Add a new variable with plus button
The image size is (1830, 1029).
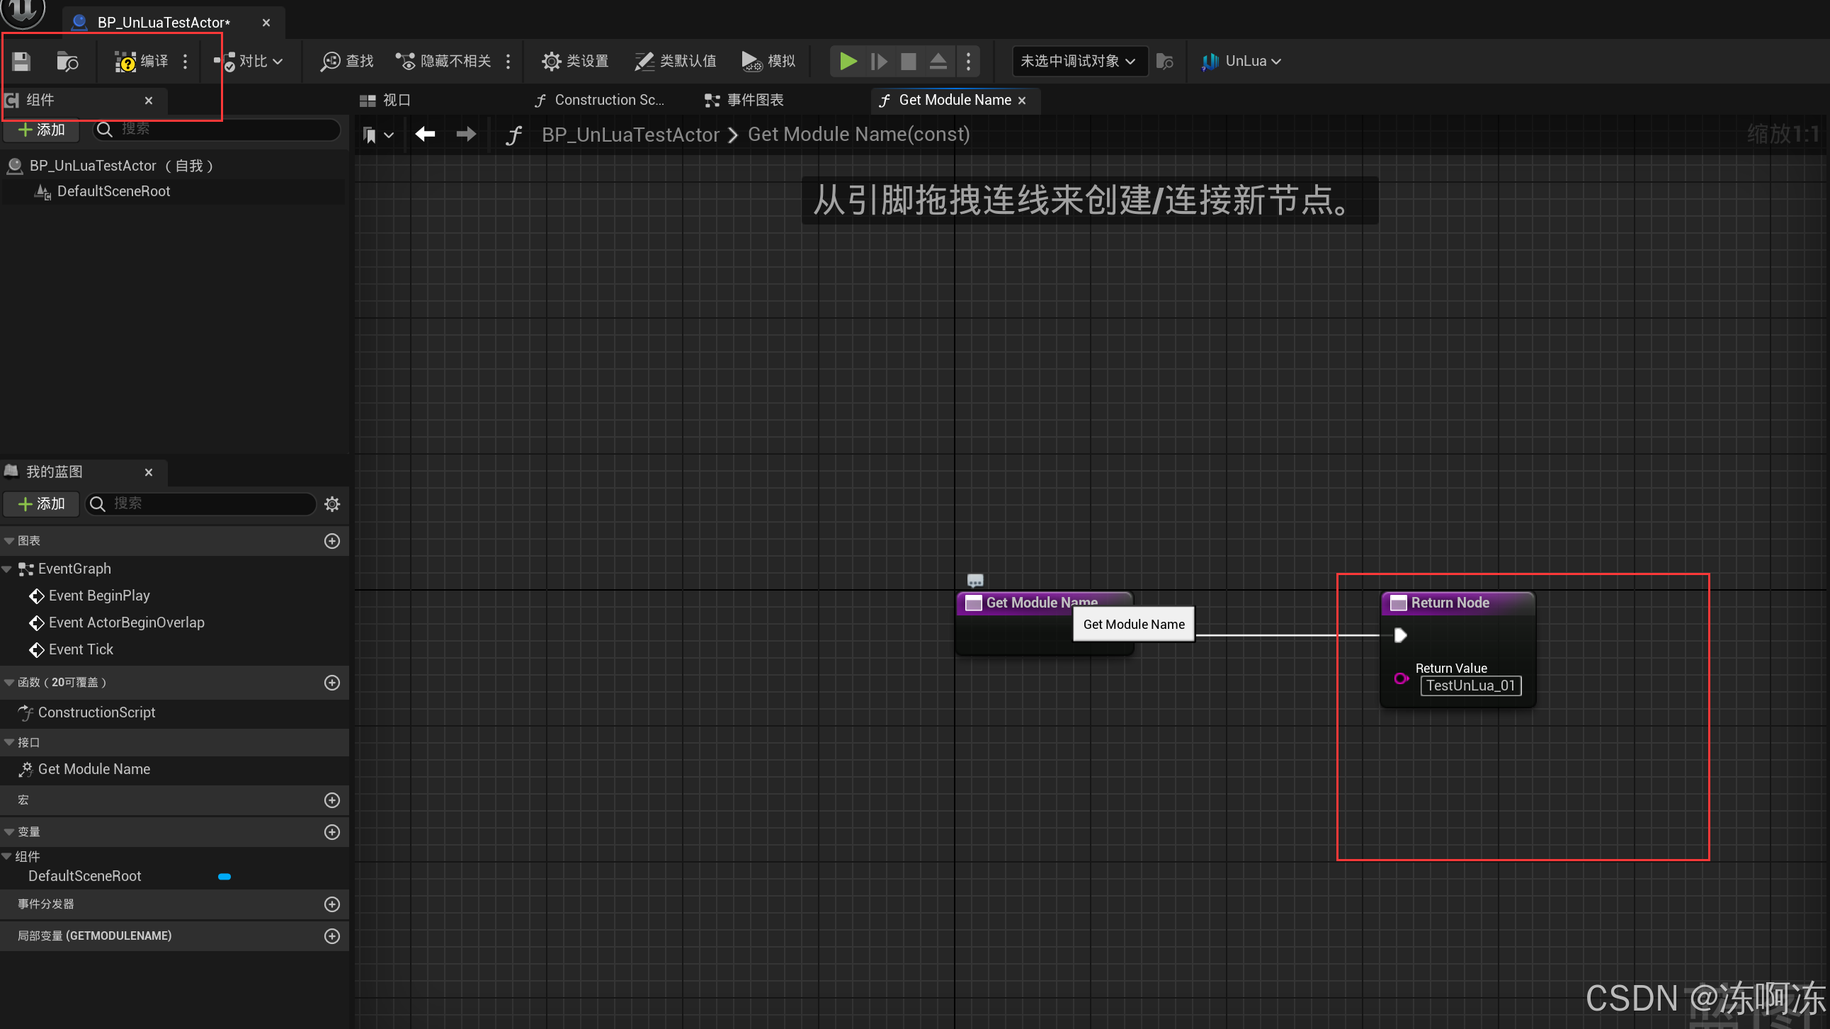(331, 831)
